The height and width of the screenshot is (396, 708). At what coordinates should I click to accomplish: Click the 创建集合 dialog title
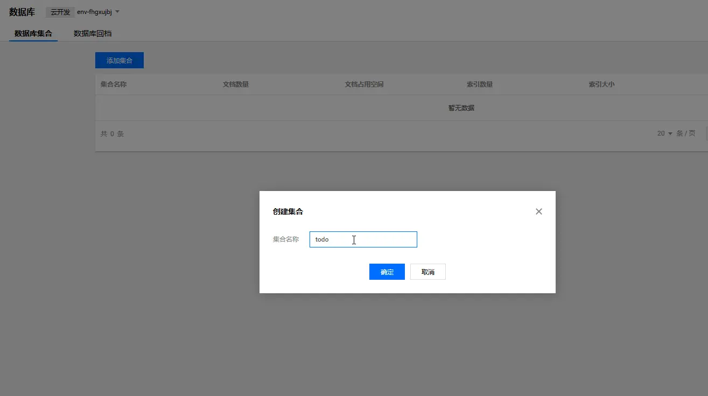(288, 211)
